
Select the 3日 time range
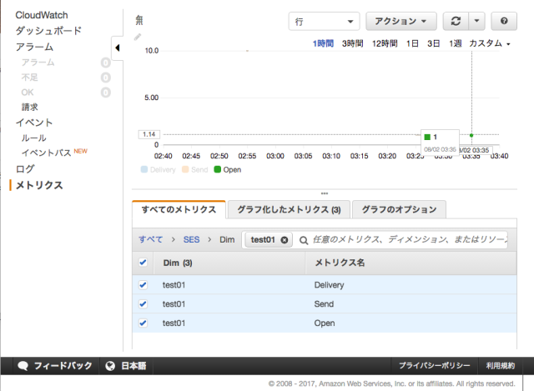pos(434,43)
